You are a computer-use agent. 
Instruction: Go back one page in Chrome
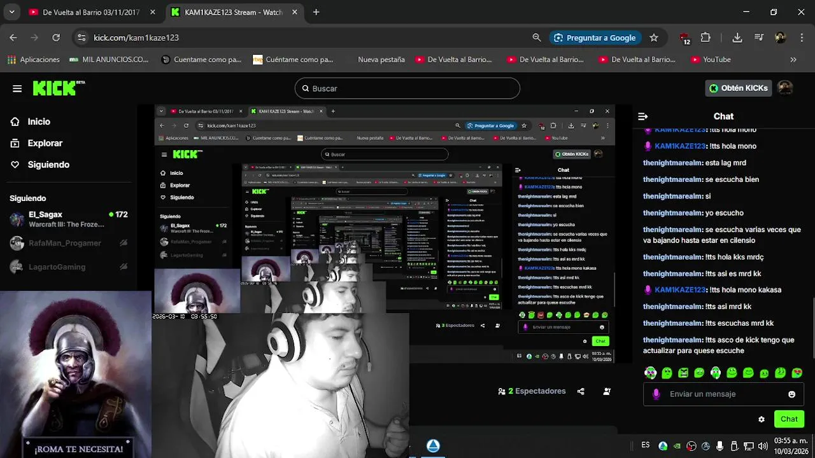(x=13, y=38)
